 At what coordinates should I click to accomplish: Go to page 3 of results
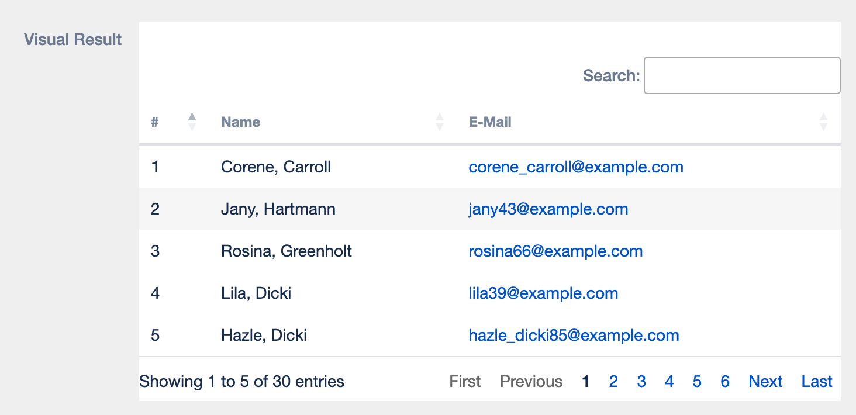(641, 382)
